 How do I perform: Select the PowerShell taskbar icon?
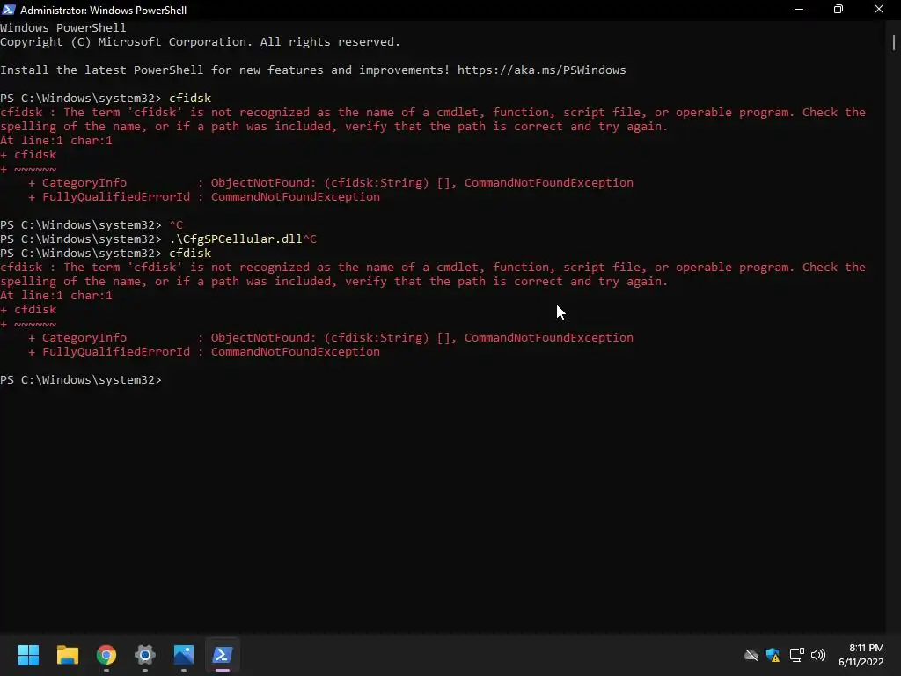(223, 655)
